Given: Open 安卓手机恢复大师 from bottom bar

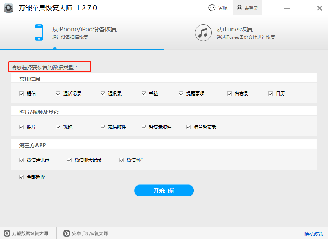Looking at the screenshot, I should click(x=86, y=233).
